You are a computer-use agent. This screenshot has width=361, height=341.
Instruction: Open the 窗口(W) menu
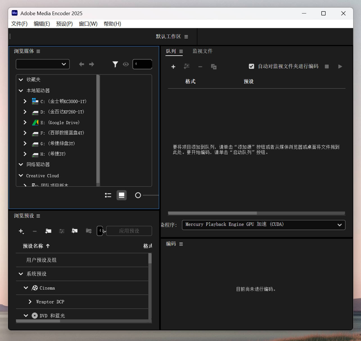point(88,24)
